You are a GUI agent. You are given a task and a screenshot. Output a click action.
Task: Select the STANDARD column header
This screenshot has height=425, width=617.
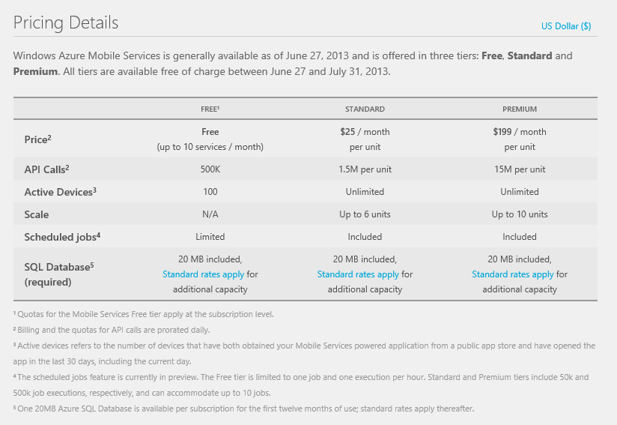[x=365, y=109]
